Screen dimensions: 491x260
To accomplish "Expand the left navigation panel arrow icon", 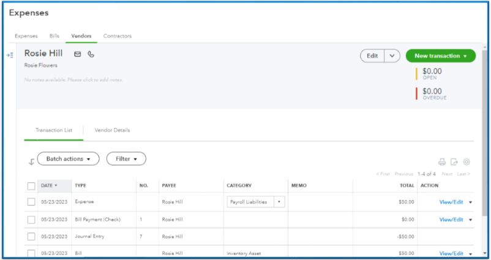I will 10,55.
